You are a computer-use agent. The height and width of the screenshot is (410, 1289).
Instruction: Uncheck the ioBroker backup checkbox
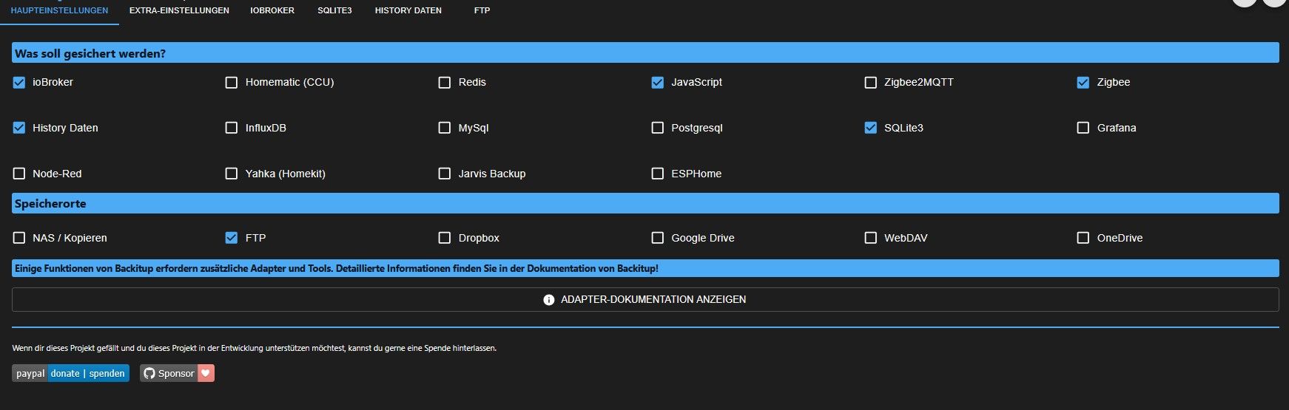pyautogui.click(x=19, y=83)
